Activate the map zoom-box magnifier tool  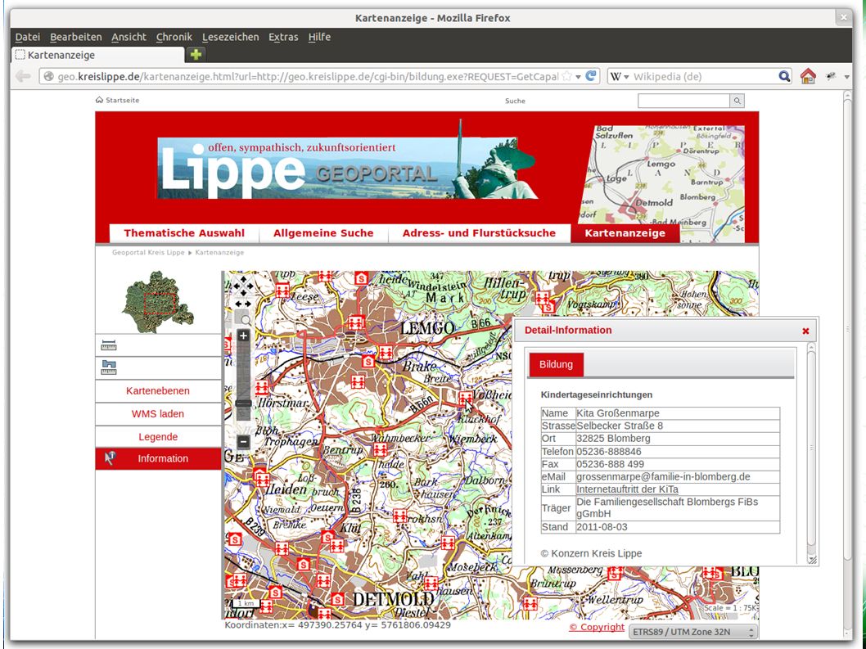tap(243, 318)
